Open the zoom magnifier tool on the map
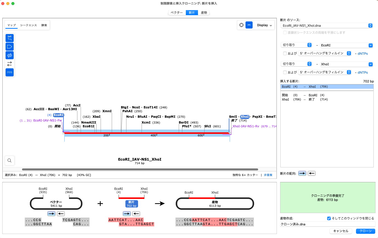 click(10, 161)
